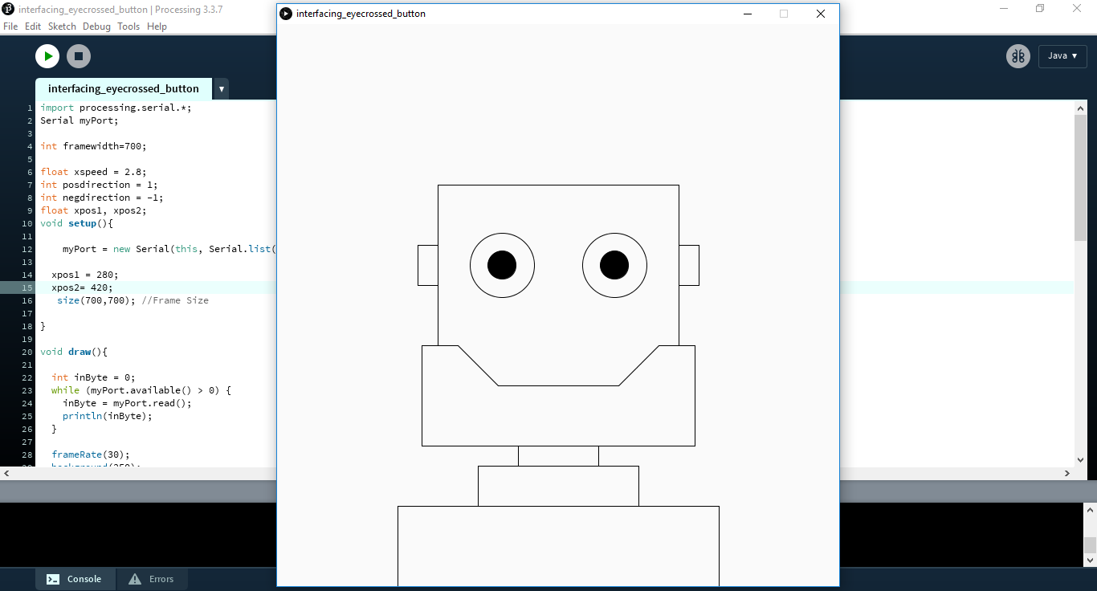Click the console scrollbar up arrow
This screenshot has width=1097, height=591.
pyautogui.click(x=1090, y=511)
